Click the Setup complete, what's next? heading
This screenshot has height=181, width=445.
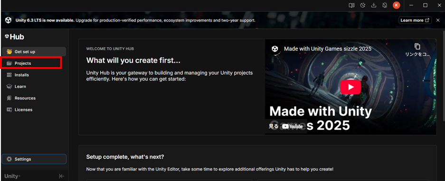click(x=125, y=157)
